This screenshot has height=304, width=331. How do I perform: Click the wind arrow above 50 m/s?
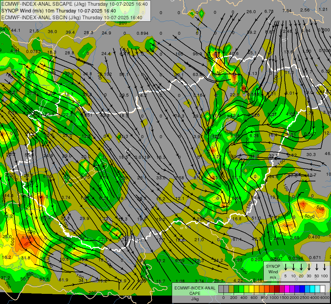coord(317,267)
